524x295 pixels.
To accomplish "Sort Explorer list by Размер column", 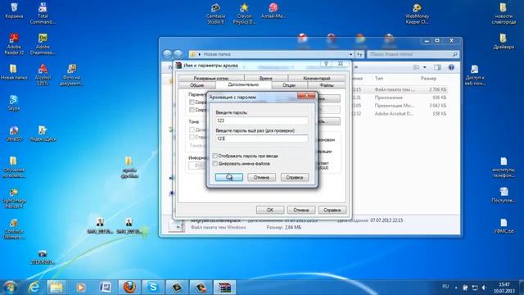I will click(x=428, y=79).
